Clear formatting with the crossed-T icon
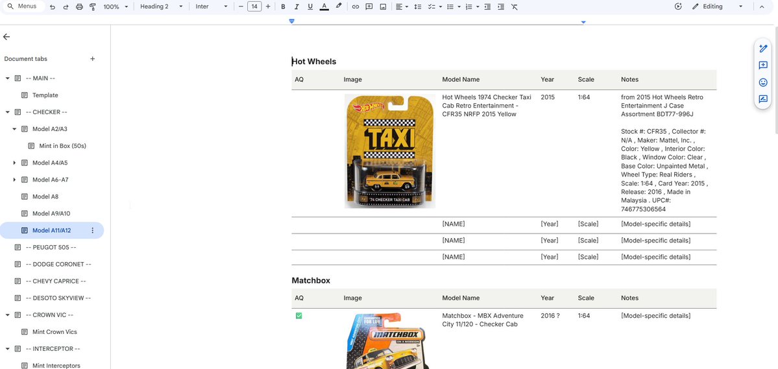Screen dimensions: 778x369 [x=515, y=7]
